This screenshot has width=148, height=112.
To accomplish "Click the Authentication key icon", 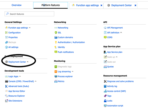I will (x=56, y=42).
